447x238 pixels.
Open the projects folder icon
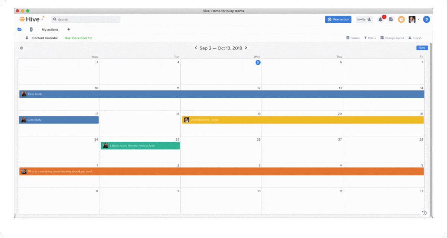click(x=19, y=29)
